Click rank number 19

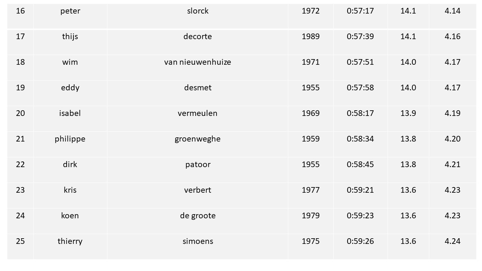click(20, 88)
